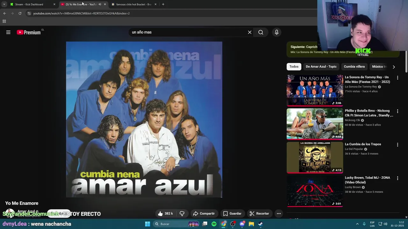Play La Del Popular video thumbnail
Image resolution: width=408 pixels, height=229 pixels.
(315, 157)
